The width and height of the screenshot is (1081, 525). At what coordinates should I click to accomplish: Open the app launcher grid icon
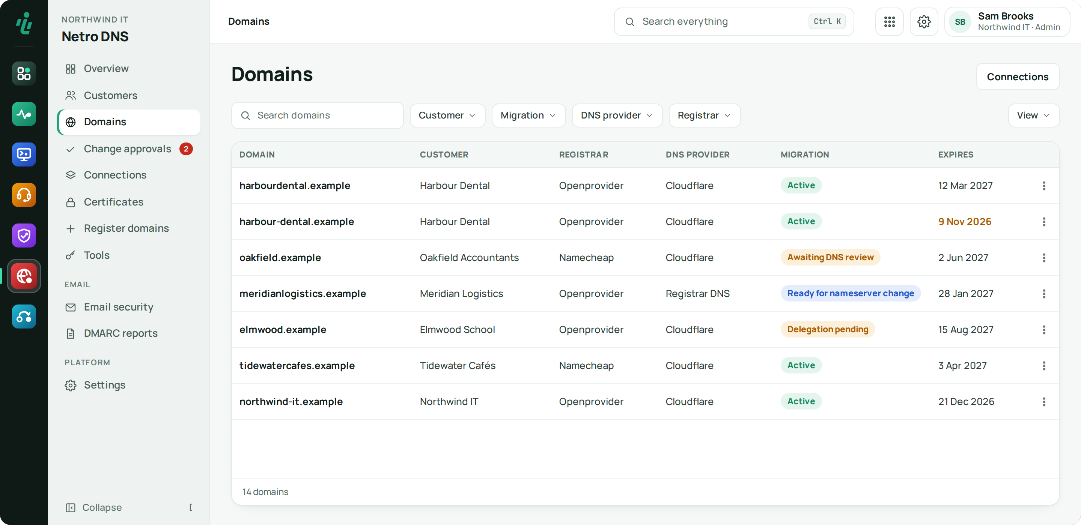tap(889, 22)
